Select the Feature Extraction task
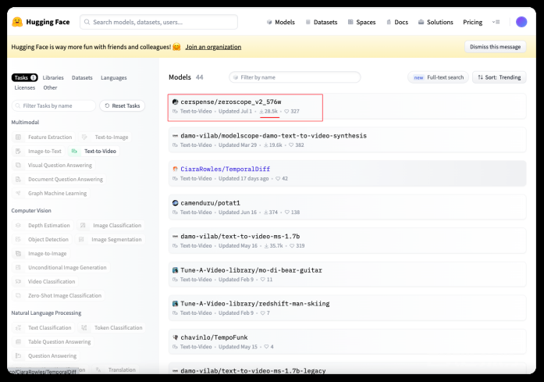The height and width of the screenshot is (382, 544). click(x=44, y=137)
